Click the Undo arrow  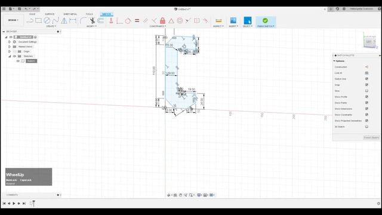[x=26, y=9]
